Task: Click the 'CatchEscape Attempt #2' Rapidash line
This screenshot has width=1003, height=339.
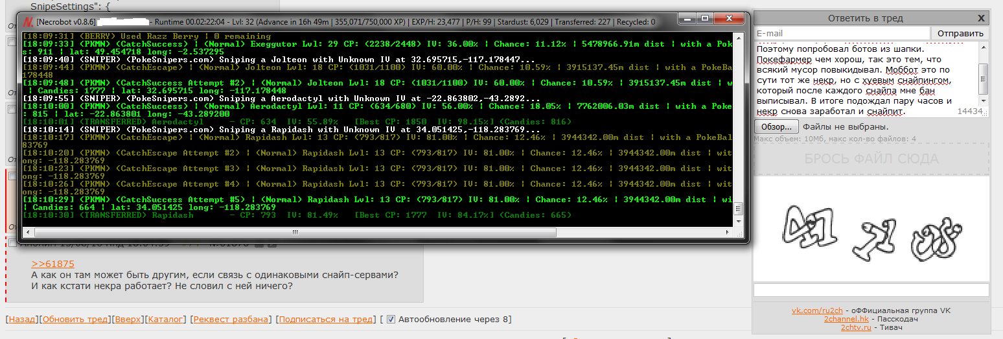Action: click(x=377, y=157)
